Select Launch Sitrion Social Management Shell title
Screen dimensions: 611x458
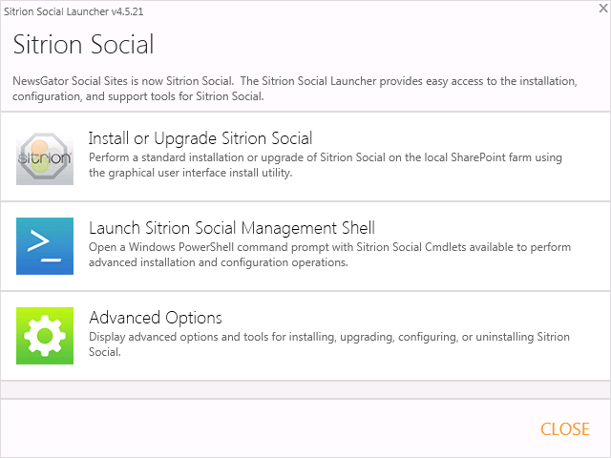[231, 228]
